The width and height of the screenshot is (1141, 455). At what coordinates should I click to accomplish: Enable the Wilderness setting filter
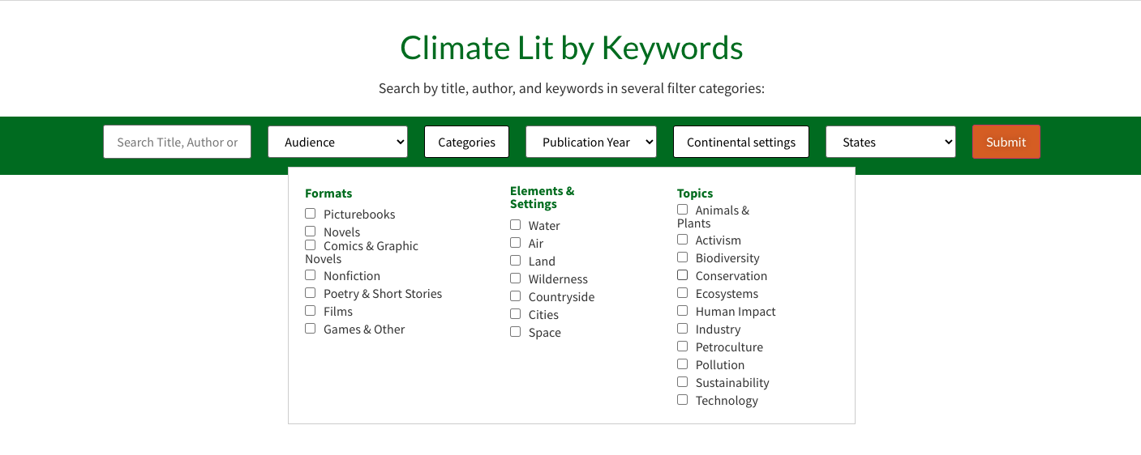[x=515, y=279]
